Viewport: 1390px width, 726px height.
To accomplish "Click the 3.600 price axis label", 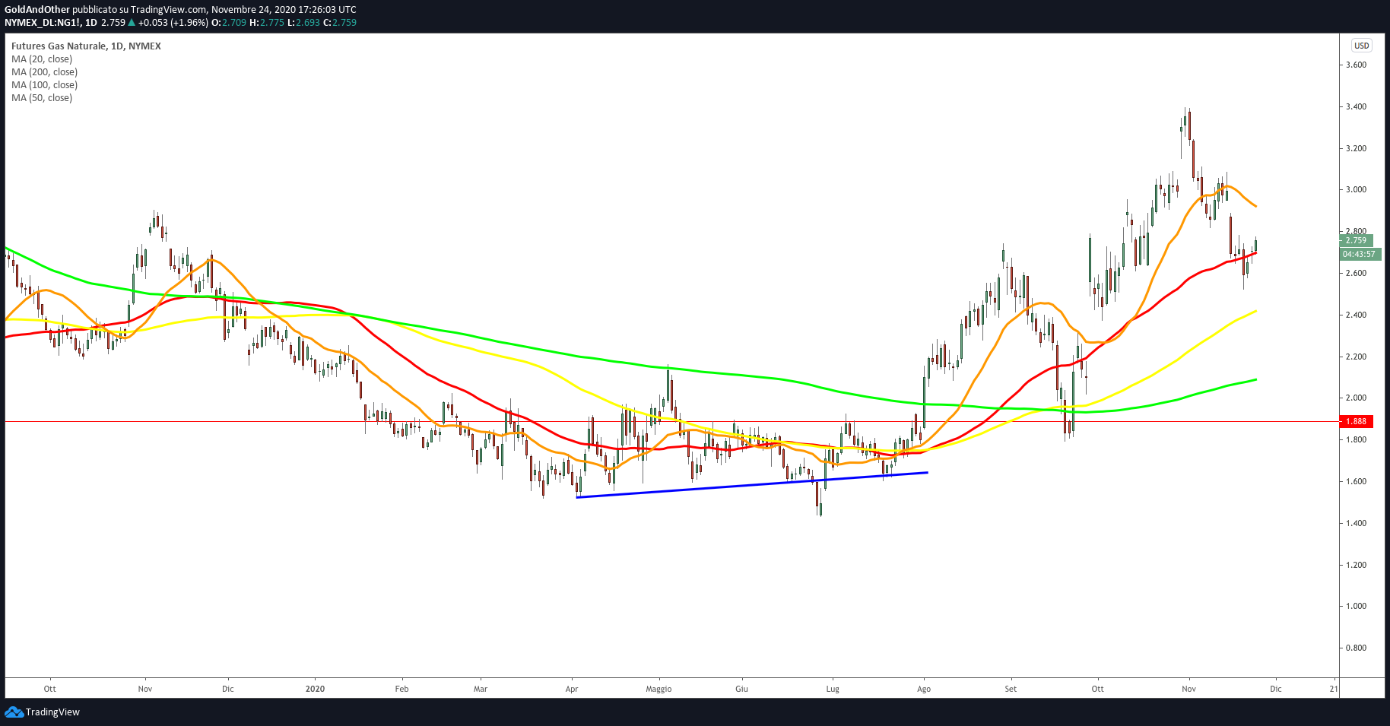I will tap(1356, 65).
